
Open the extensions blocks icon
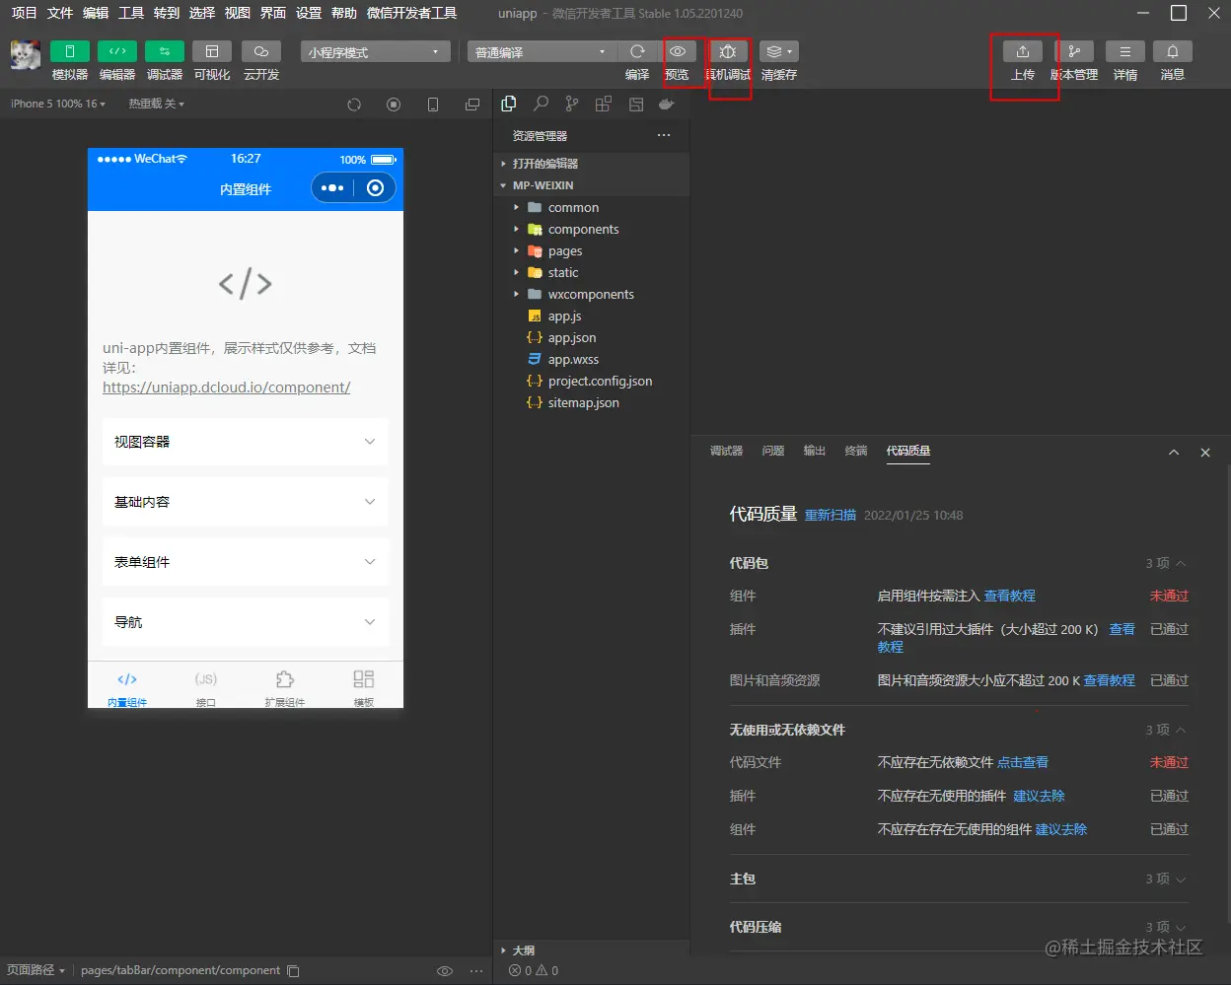(x=604, y=104)
